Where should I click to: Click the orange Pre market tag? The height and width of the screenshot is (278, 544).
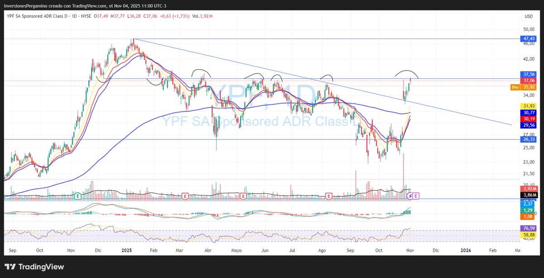coord(515,87)
